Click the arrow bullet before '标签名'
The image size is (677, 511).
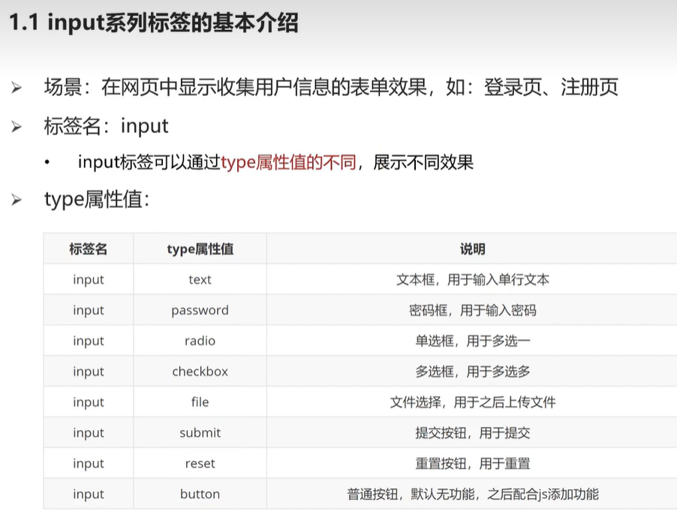tap(17, 127)
